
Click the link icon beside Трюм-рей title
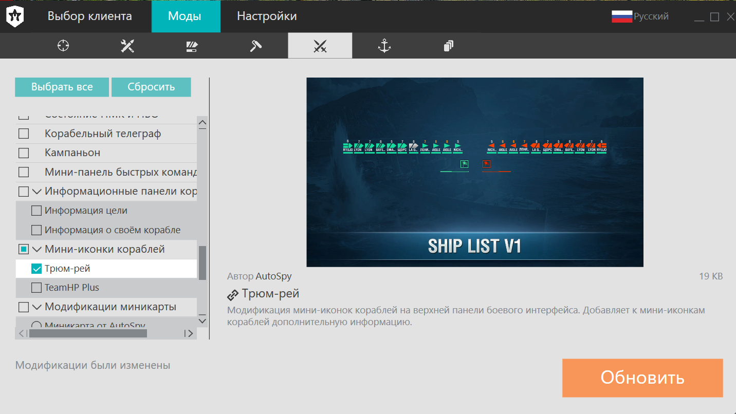(x=233, y=295)
